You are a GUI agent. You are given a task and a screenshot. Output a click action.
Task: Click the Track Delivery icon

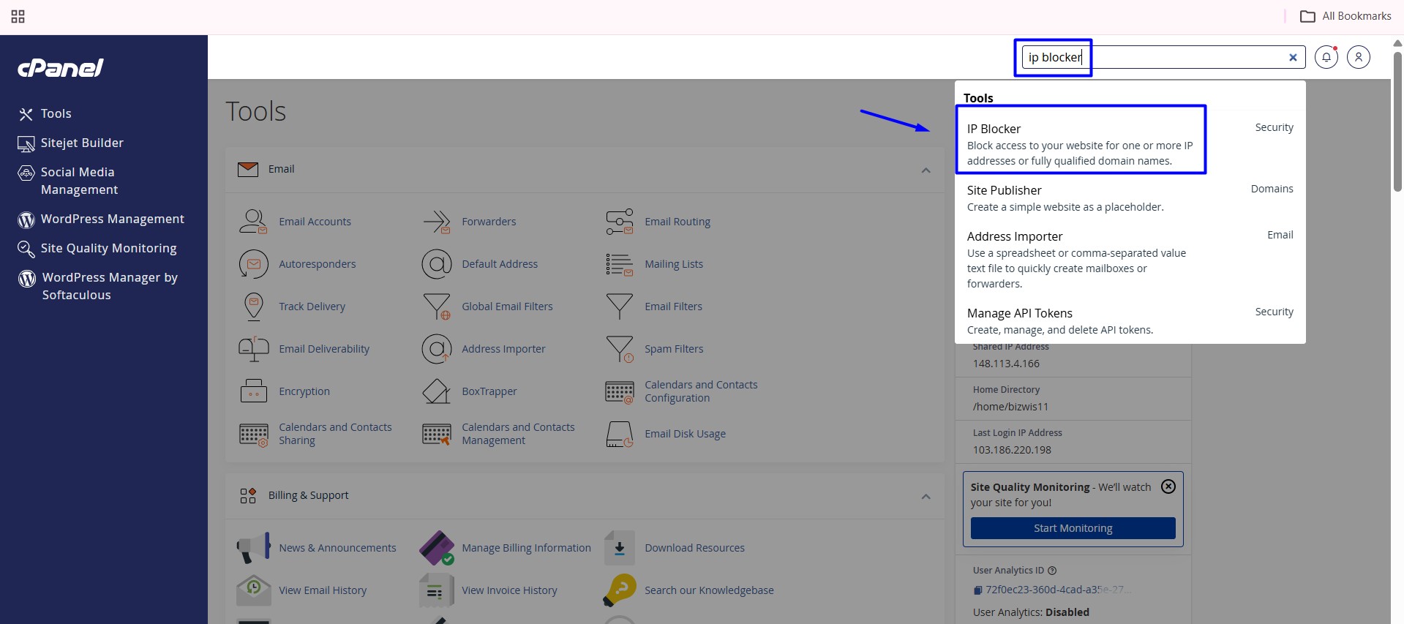click(253, 307)
